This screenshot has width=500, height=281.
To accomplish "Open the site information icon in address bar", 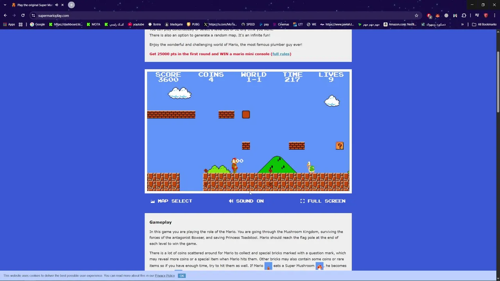I will click(33, 16).
